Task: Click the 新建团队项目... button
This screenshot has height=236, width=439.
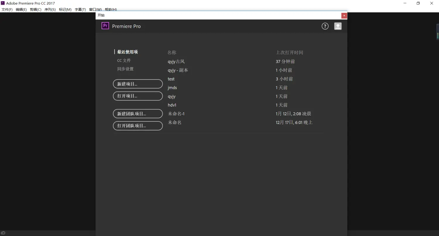Action: (x=138, y=114)
